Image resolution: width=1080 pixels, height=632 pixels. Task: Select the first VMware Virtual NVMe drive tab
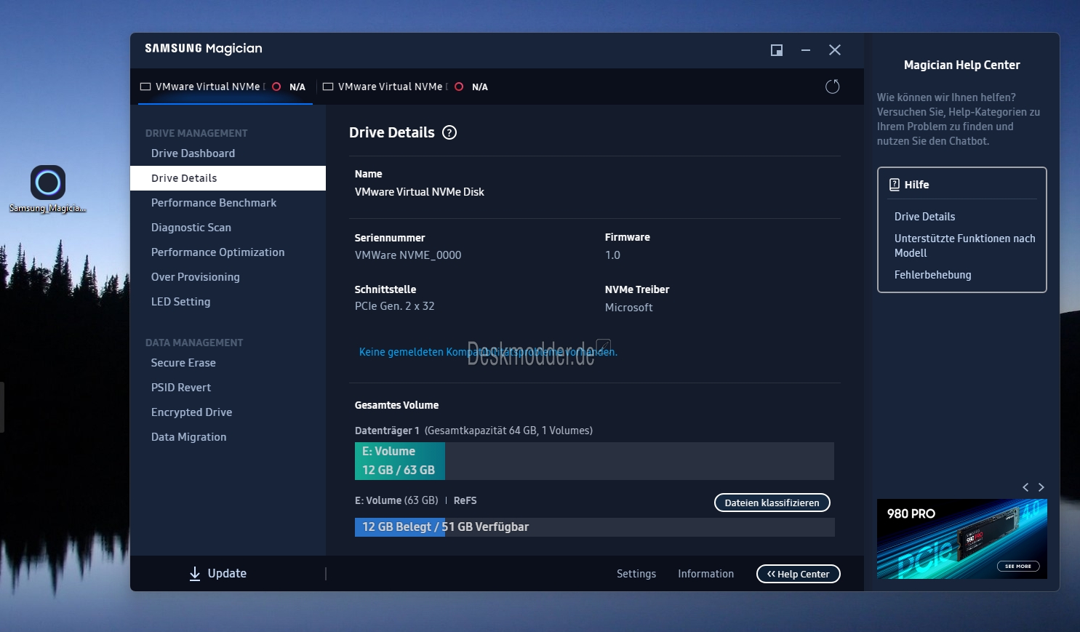pyautogui.click(x=225, y=87)
